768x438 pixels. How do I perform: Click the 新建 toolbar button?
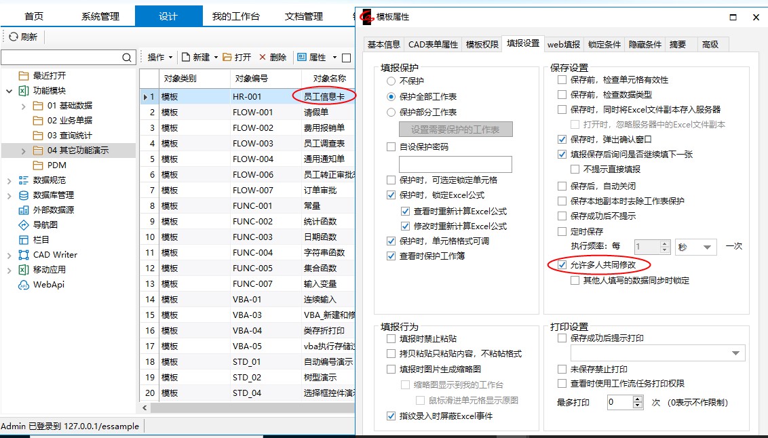(201, 58)
